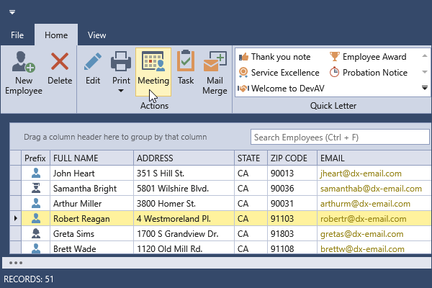Viewport: 432px width, 288px height.
Task: Select the Greta Sims row
Action: point(72,234)
